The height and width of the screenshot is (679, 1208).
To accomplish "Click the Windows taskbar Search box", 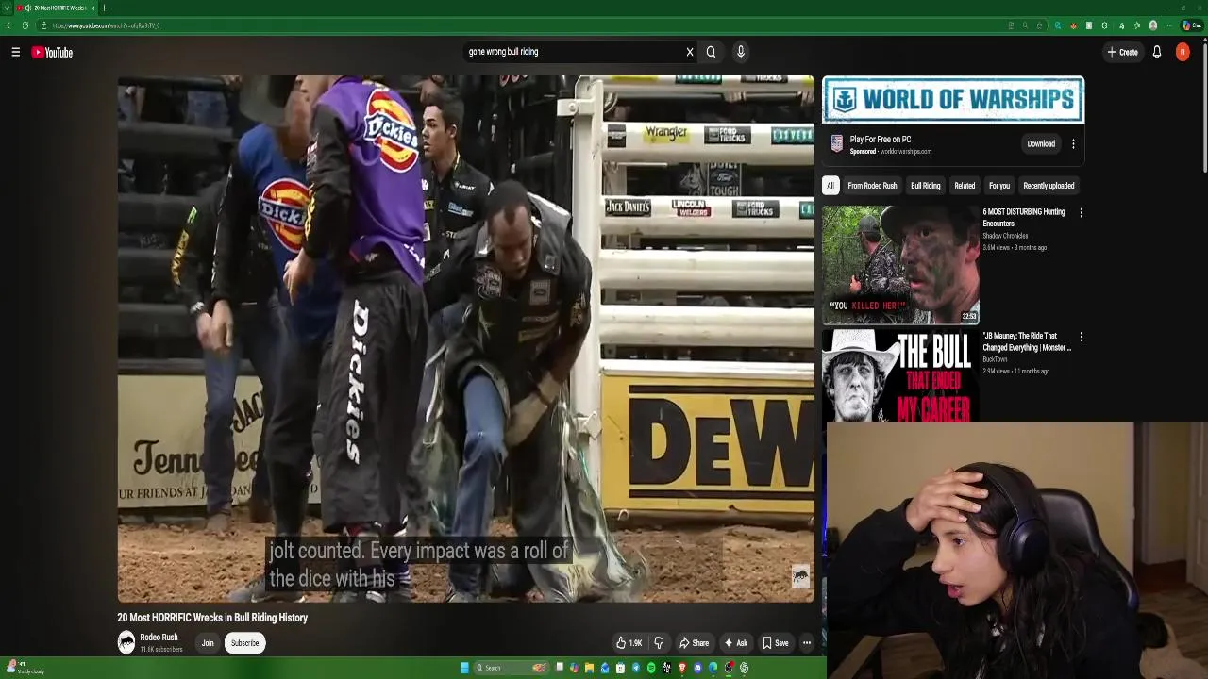I will pyautogui.click(x=512, y=668).
